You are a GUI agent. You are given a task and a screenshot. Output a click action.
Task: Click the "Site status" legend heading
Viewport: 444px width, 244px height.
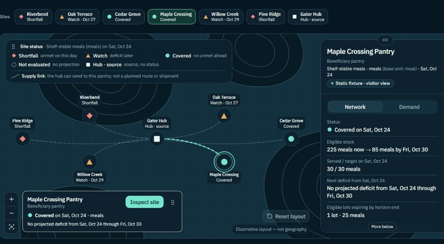click(x=31, y=46)
